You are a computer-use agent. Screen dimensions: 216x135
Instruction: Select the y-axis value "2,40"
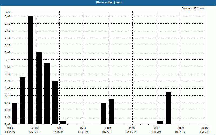coord(8,38)
